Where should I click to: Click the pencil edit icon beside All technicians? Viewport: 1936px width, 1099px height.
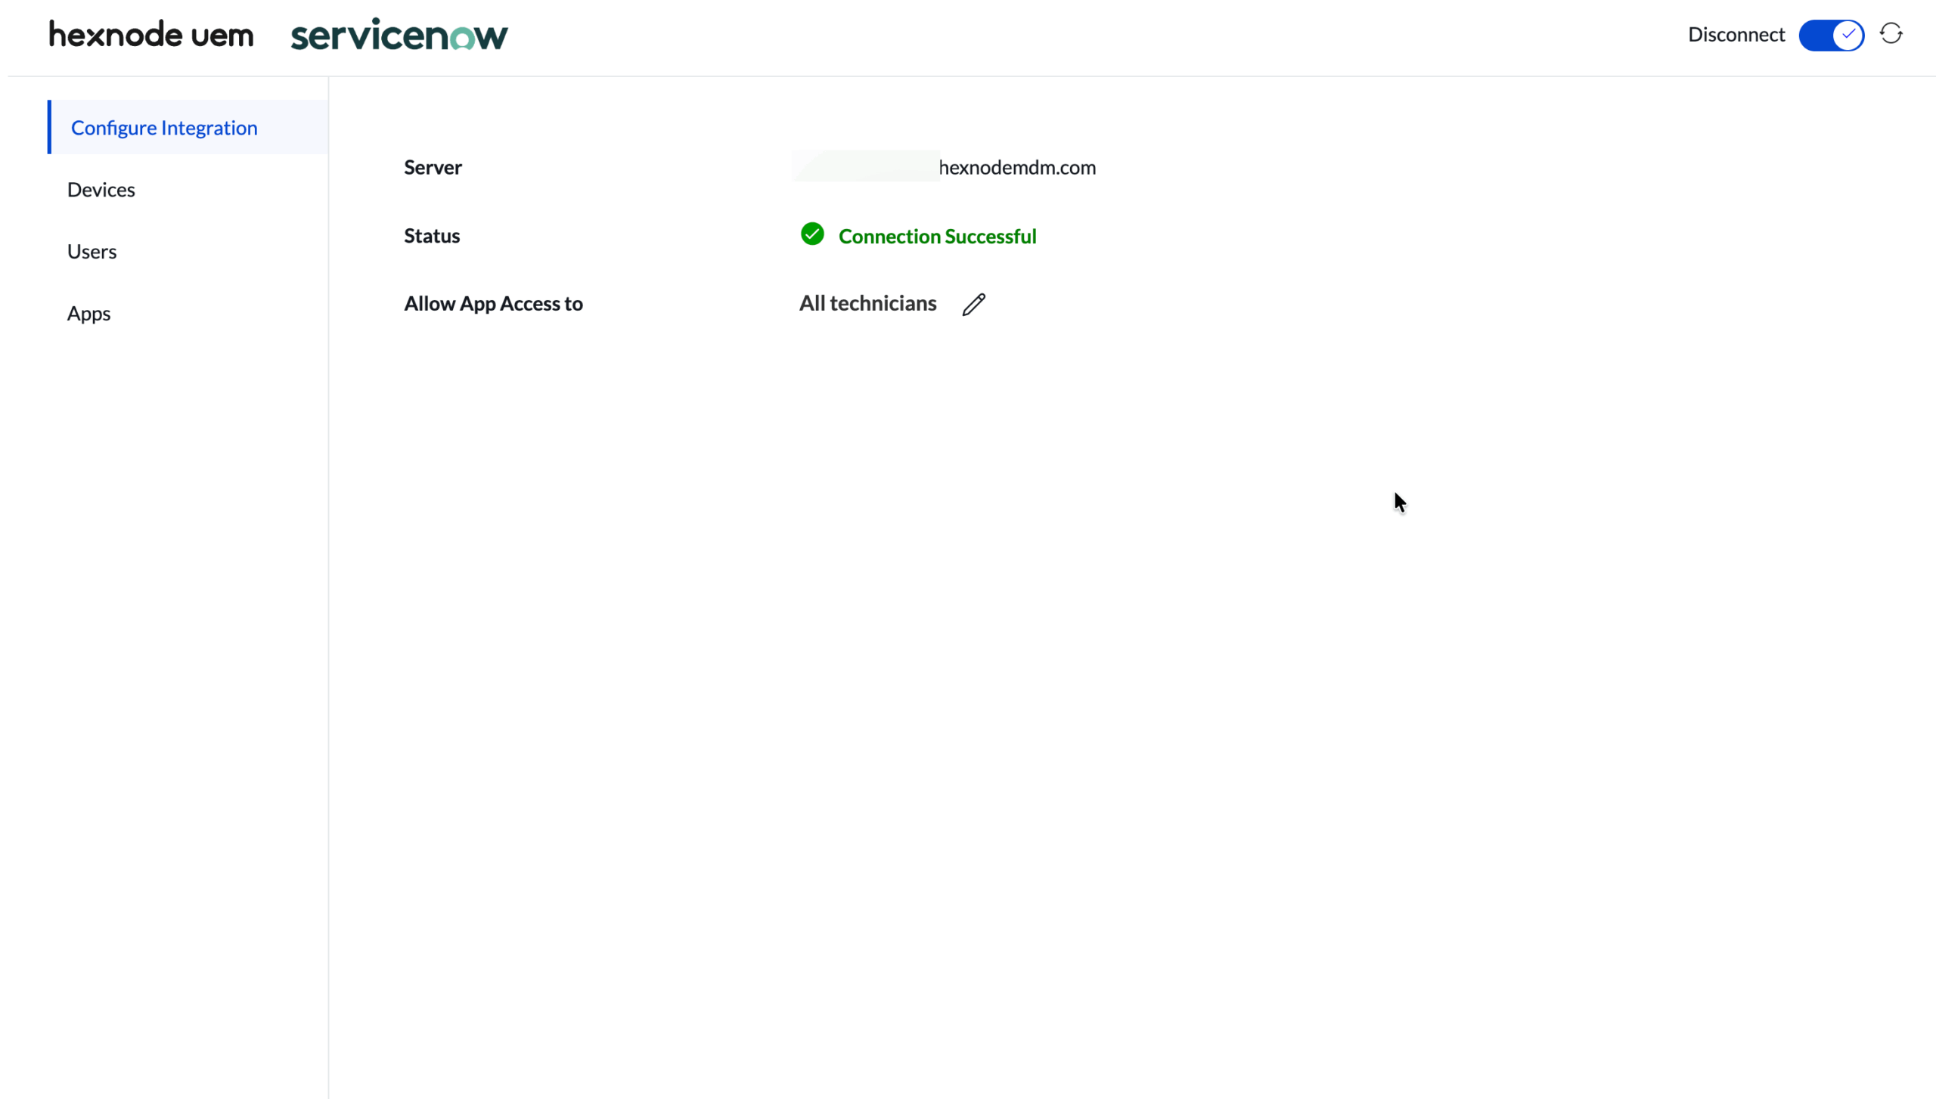pos(973,304)
